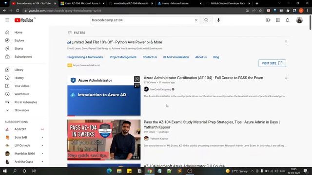Open the Introduction to Azure AD thumbnail

[104, 96]
